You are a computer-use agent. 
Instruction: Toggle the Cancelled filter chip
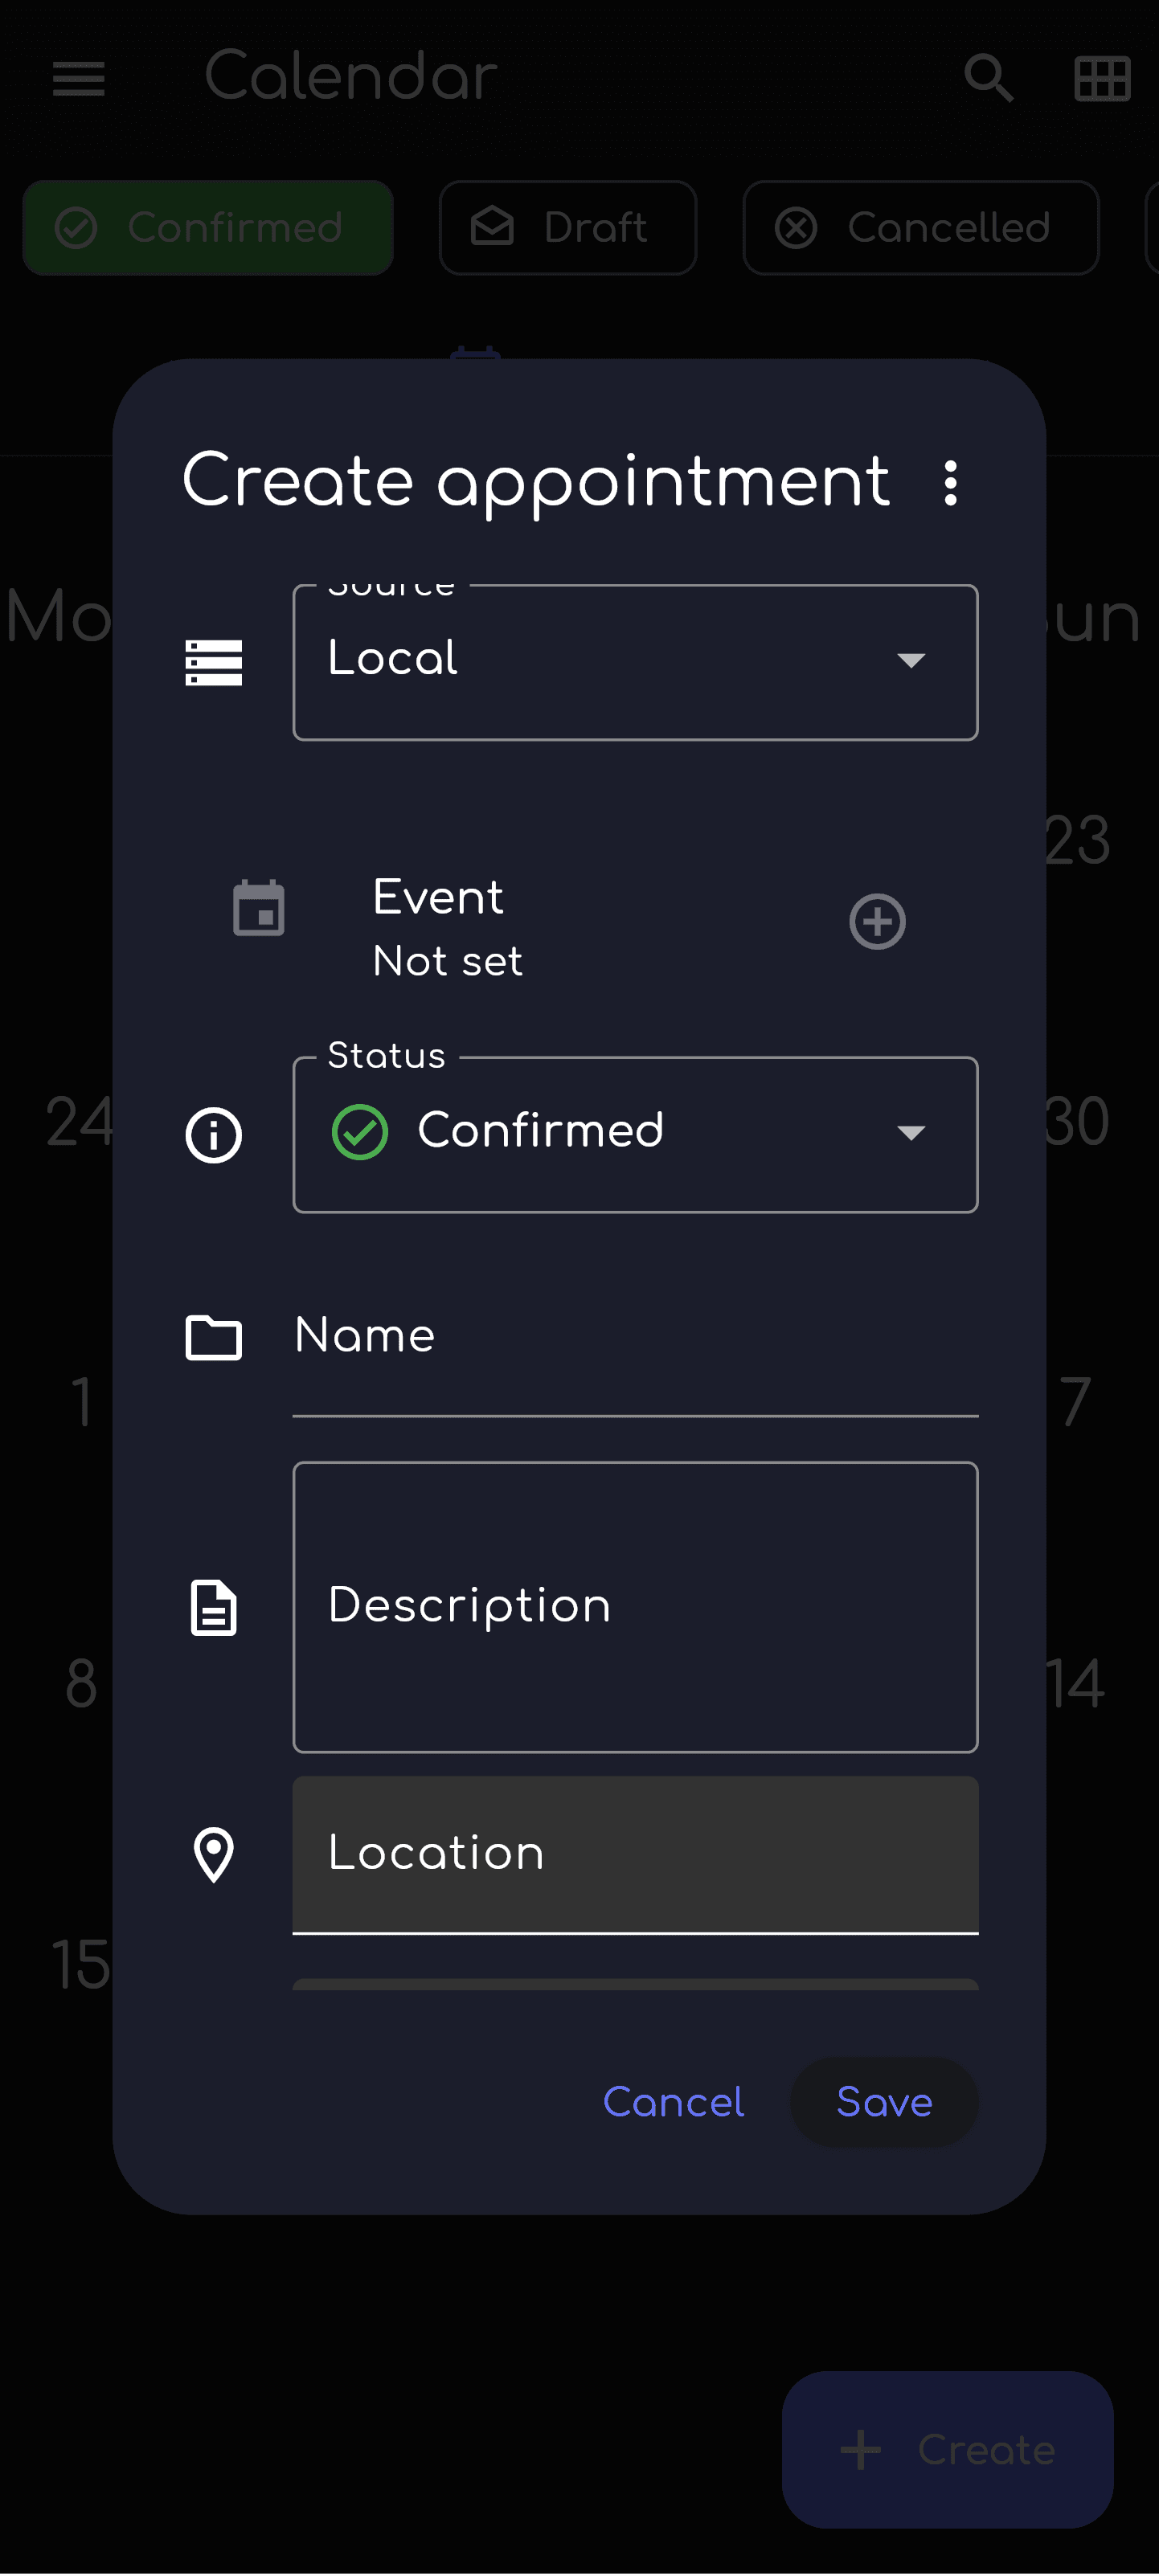coord(920,228)
